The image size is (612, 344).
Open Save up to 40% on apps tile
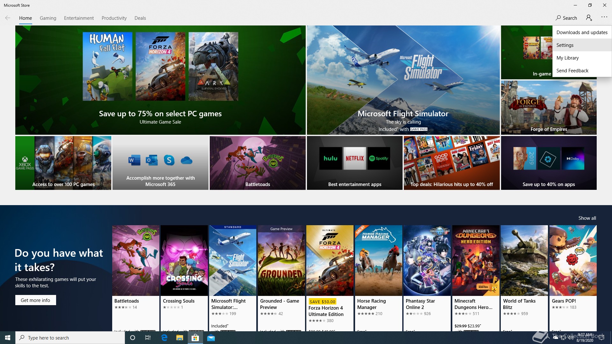click(549, 163)
